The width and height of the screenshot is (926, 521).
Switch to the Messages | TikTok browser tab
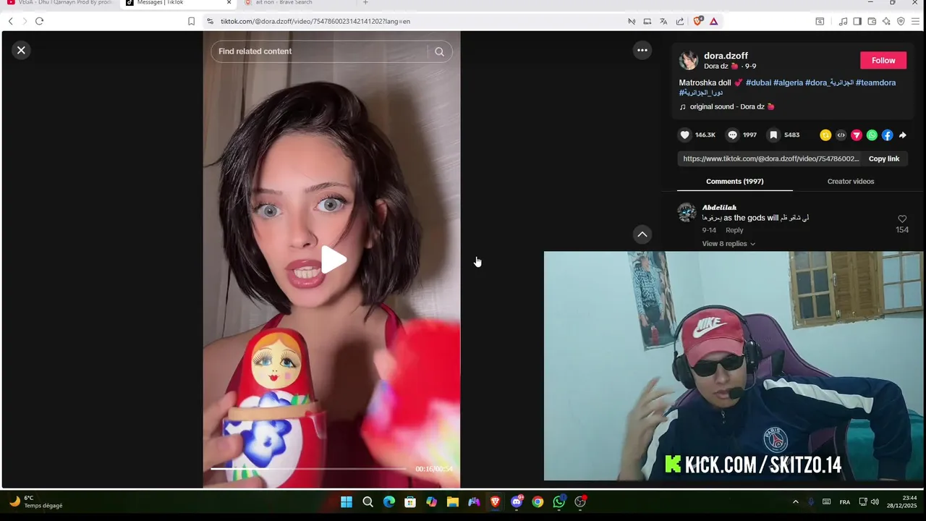click(177, 3)
